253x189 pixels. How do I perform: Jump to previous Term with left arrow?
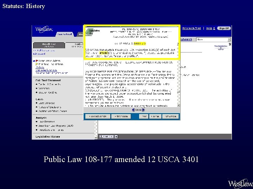pyautogui.click(x=133, y=110)
